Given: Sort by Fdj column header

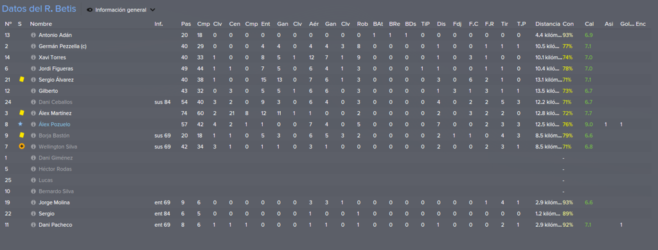Looking at the screenshot, I should point(457,24).
